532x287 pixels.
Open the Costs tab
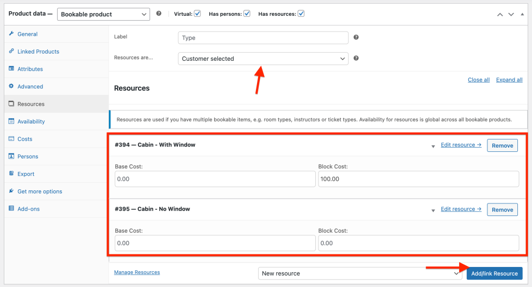click(x=25, y=139)
